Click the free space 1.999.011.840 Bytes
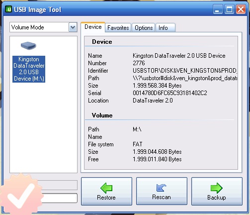Viewport: 250px width, 215px height. (157, 159)
